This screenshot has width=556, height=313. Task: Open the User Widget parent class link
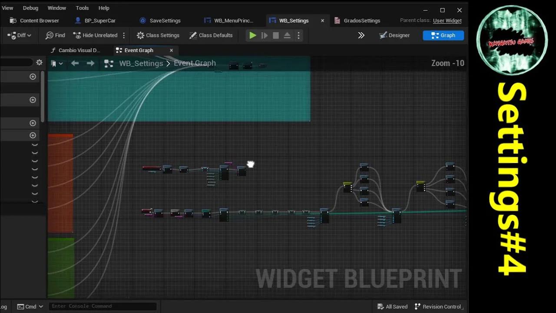[x=447, y=20]
